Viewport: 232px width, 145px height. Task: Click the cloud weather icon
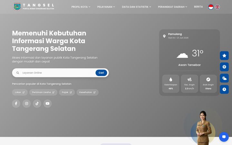coord(182,55)
